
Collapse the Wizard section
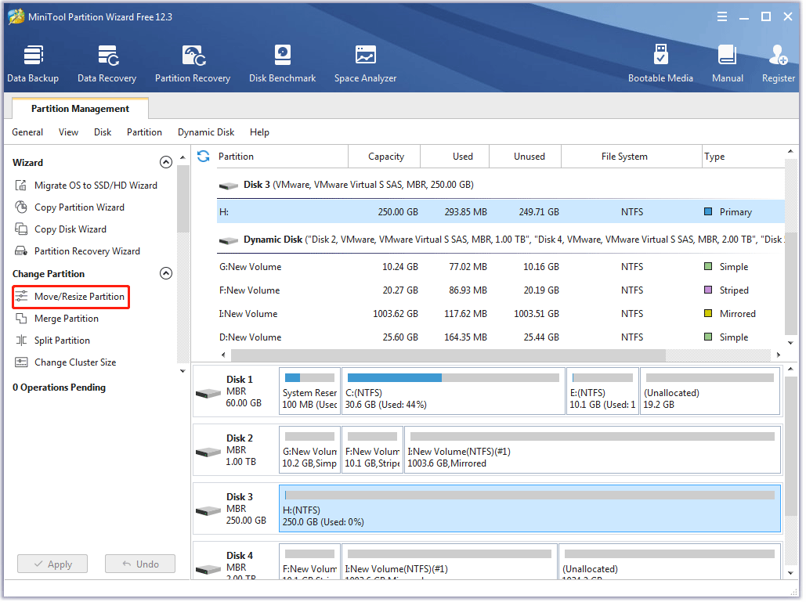165,163
